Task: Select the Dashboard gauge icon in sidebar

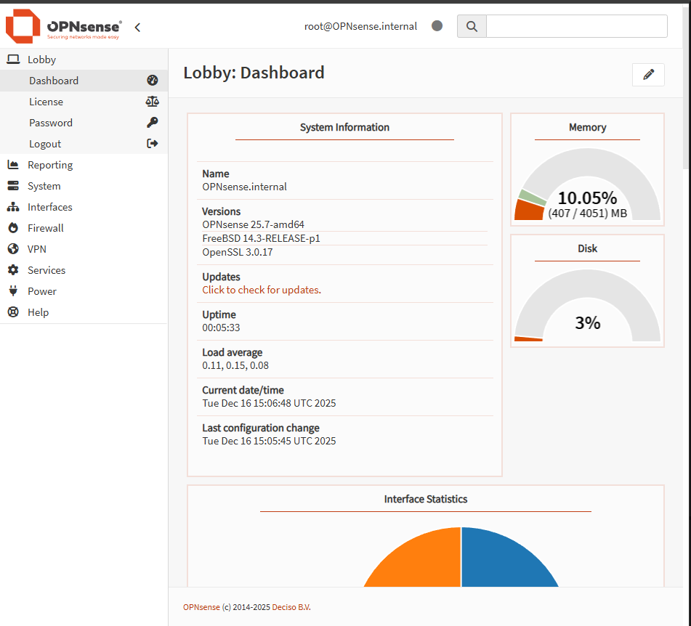Action: [x=152, y=80]
